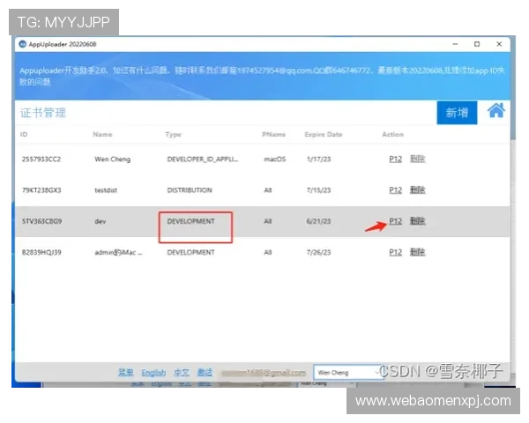Viewport: 529px width, 423px height.
Task: Maximize the AppUploader window
Action: click(x=477, y=44)
